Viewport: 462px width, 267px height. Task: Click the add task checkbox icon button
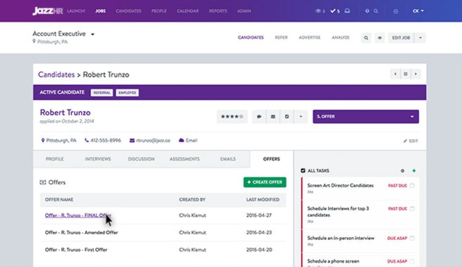287,117
